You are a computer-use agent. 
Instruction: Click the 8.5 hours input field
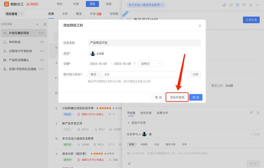pos(146,74)
